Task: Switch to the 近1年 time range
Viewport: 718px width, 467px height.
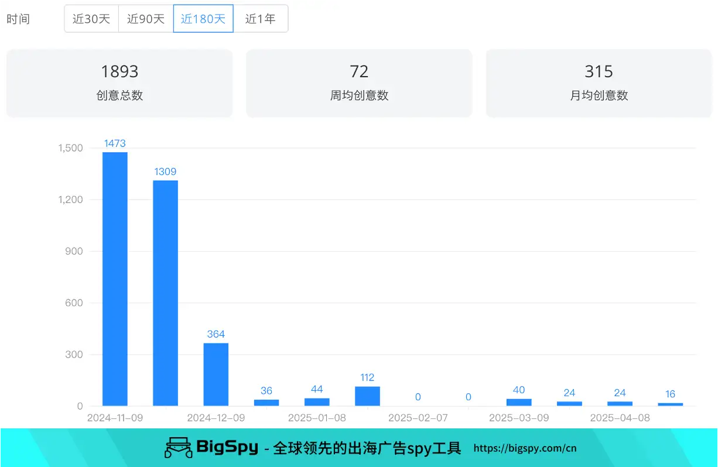Action: tap(261, 19)
